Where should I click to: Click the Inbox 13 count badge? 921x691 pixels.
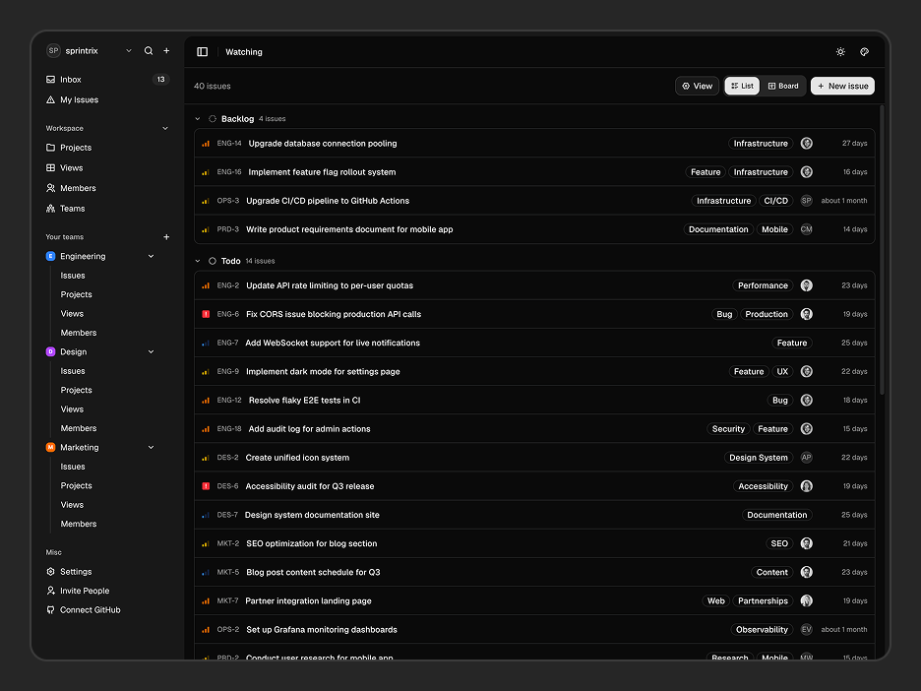[x=161, y=80]
